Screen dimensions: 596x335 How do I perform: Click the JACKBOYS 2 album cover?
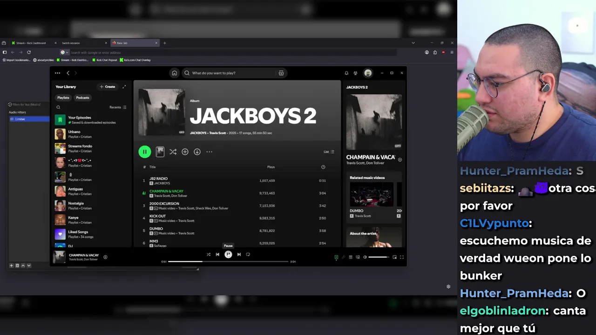pos(162,113)
